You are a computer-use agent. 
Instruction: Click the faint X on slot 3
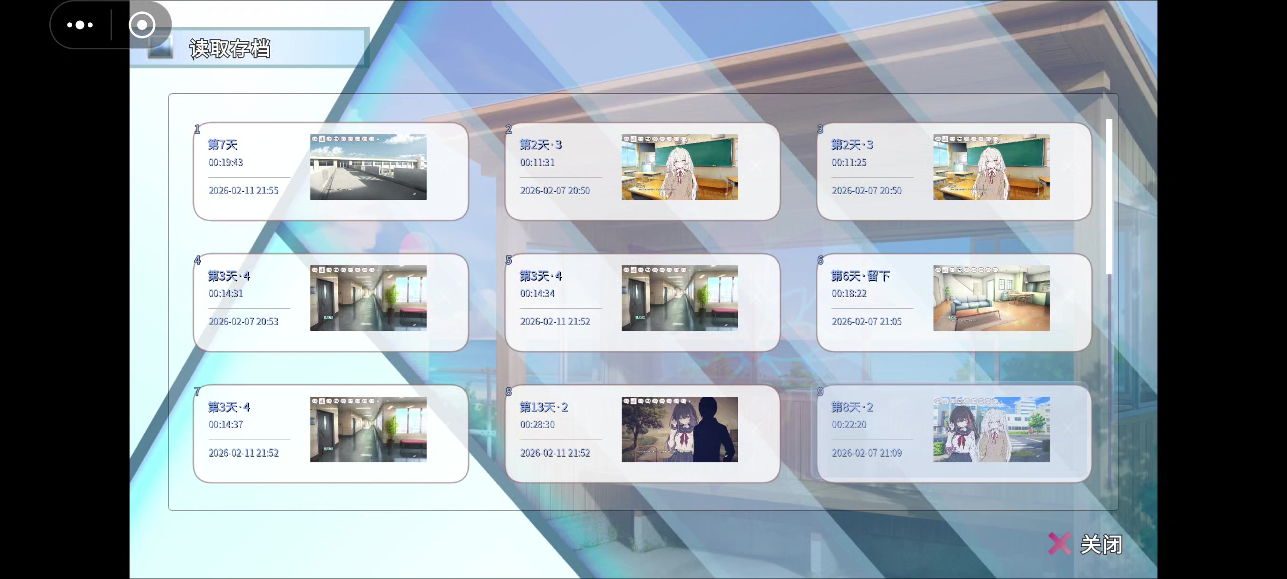click(x=1068, y=167)
